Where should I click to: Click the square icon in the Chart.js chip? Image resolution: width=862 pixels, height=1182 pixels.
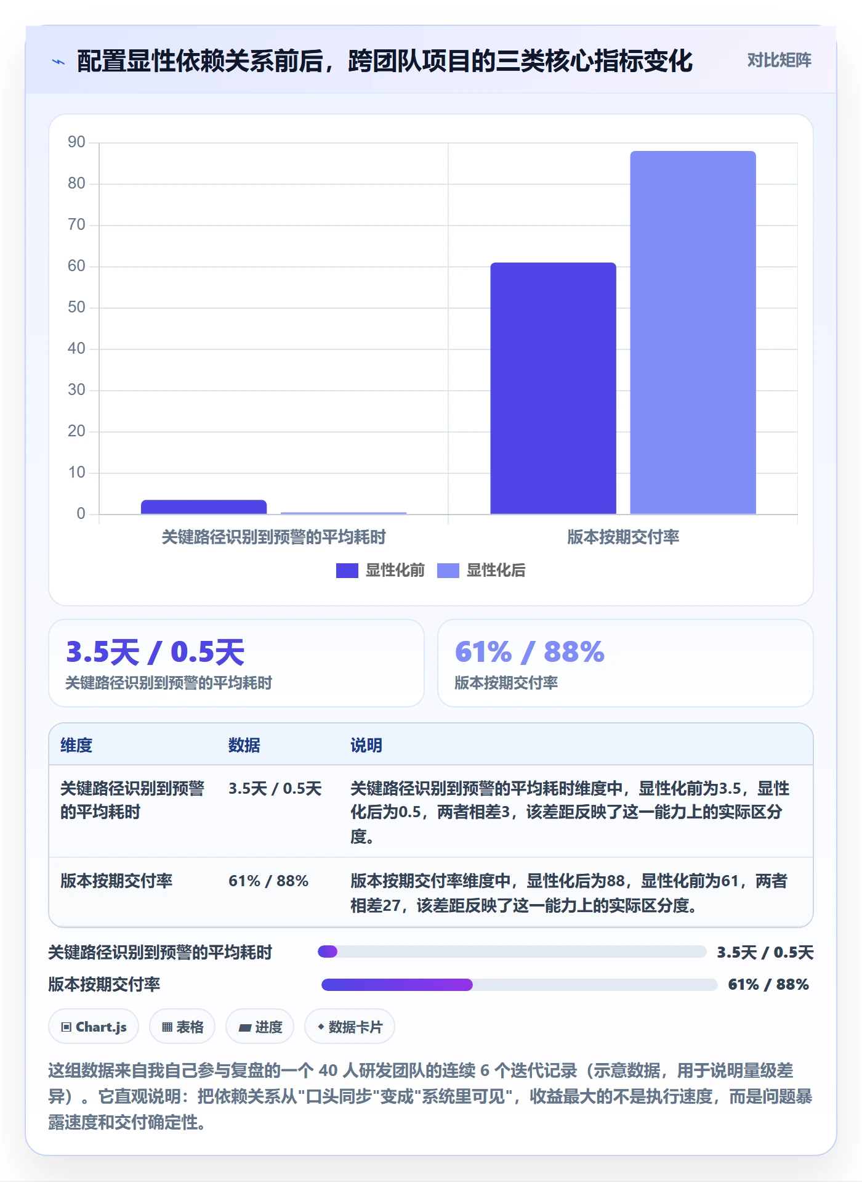point(66,1027)
